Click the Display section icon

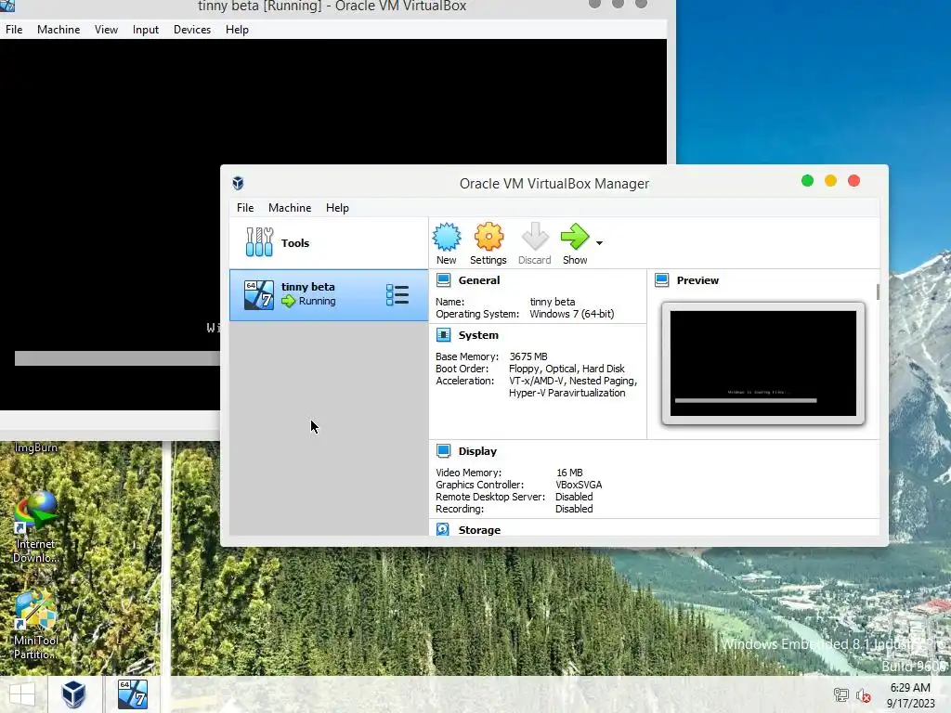click(x=443, y=451)
